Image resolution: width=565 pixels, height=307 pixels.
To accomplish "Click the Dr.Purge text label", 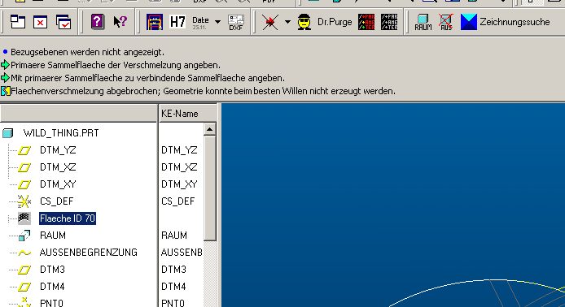I will click(335, 22).
